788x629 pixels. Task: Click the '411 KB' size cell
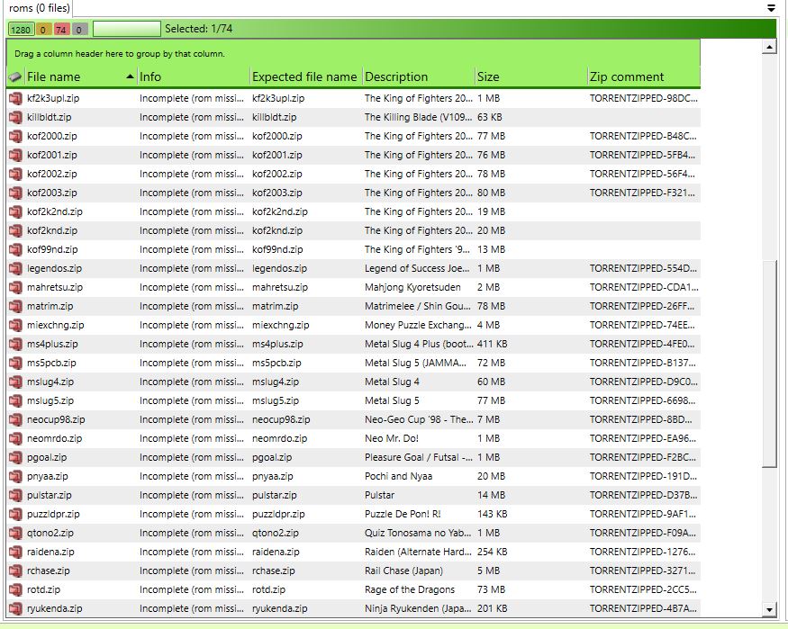point(492,345)
